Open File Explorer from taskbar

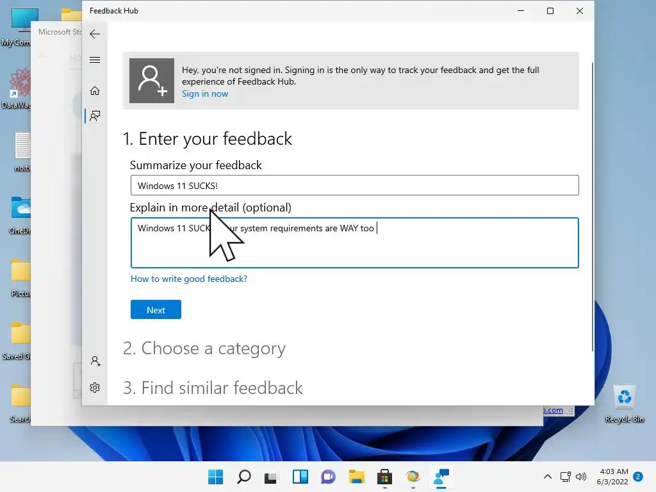[x=356, y=477]
